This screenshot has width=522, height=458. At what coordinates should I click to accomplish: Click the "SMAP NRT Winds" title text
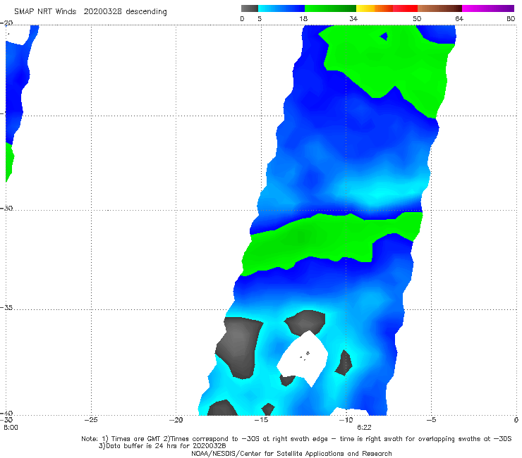45,12
